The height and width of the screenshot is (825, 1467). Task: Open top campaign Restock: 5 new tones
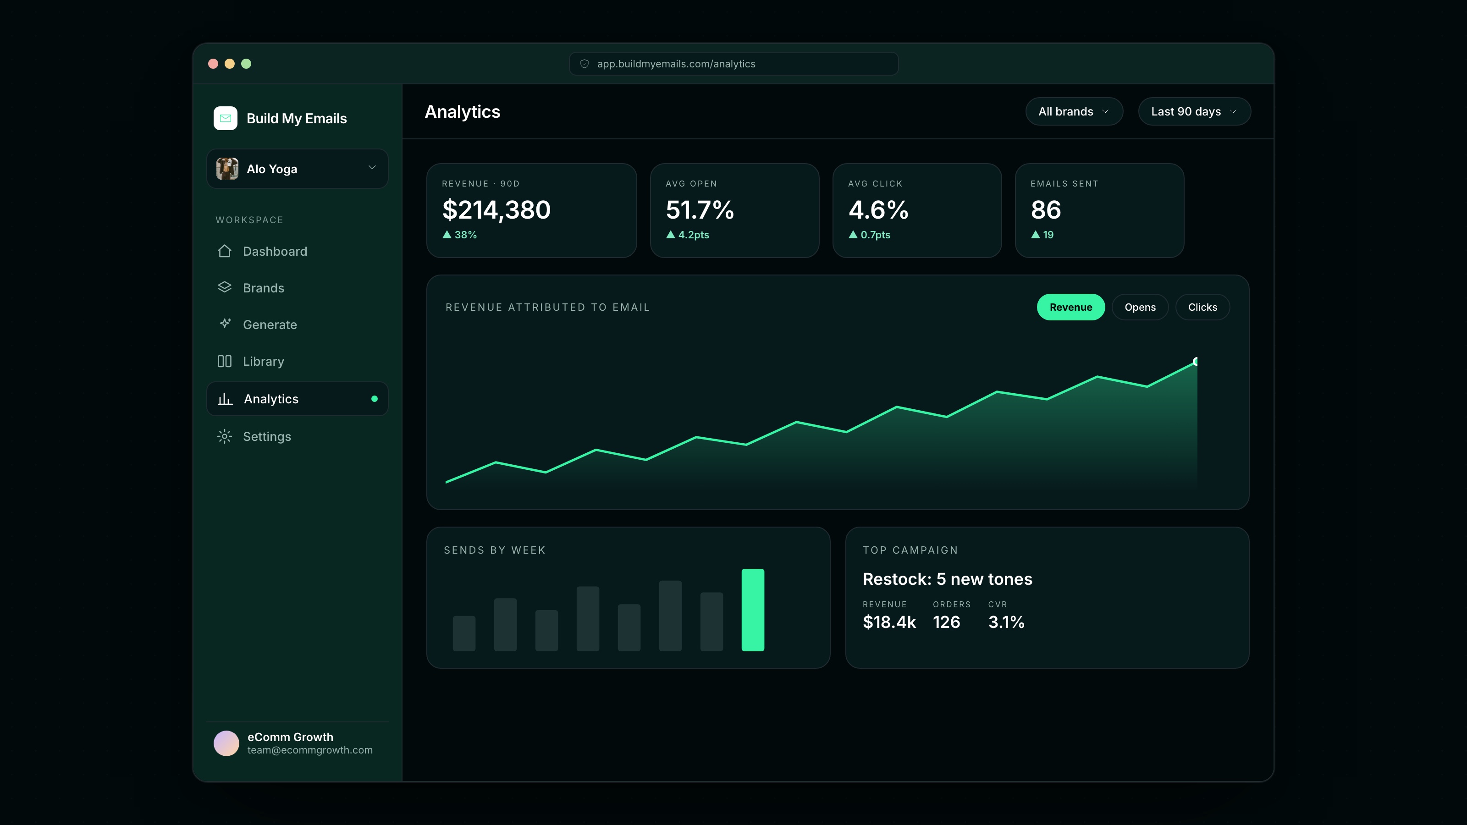(x=947, y=578)
